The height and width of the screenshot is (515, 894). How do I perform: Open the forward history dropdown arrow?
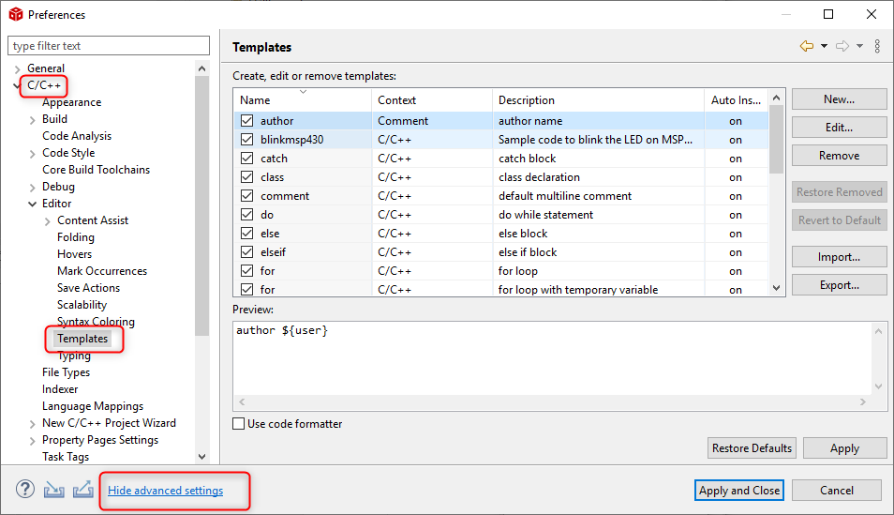[859, 46]
